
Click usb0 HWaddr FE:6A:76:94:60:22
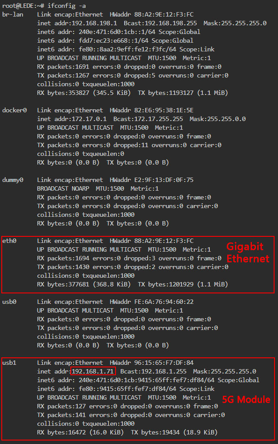(166, 302)
